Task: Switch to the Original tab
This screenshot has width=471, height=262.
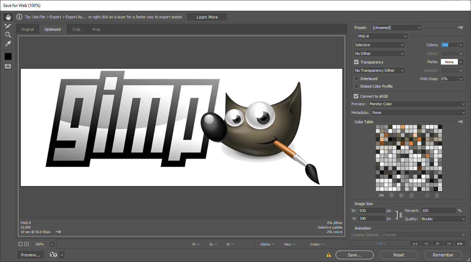Action: [27, 29]
